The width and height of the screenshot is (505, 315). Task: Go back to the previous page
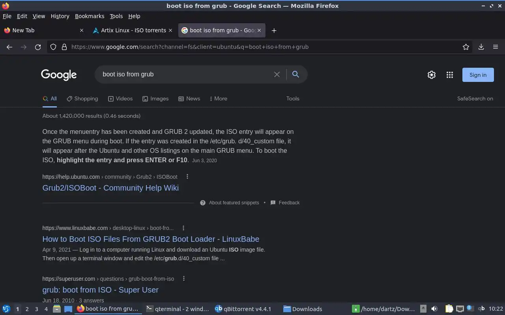click(x=9, y=47)
